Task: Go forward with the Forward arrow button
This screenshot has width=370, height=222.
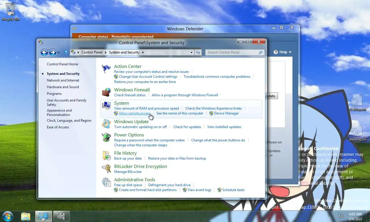Action: [53, 52]
